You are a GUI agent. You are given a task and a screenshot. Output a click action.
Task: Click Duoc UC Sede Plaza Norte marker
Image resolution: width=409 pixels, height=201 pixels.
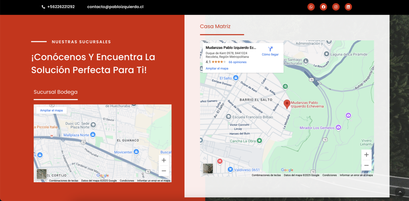93,125
